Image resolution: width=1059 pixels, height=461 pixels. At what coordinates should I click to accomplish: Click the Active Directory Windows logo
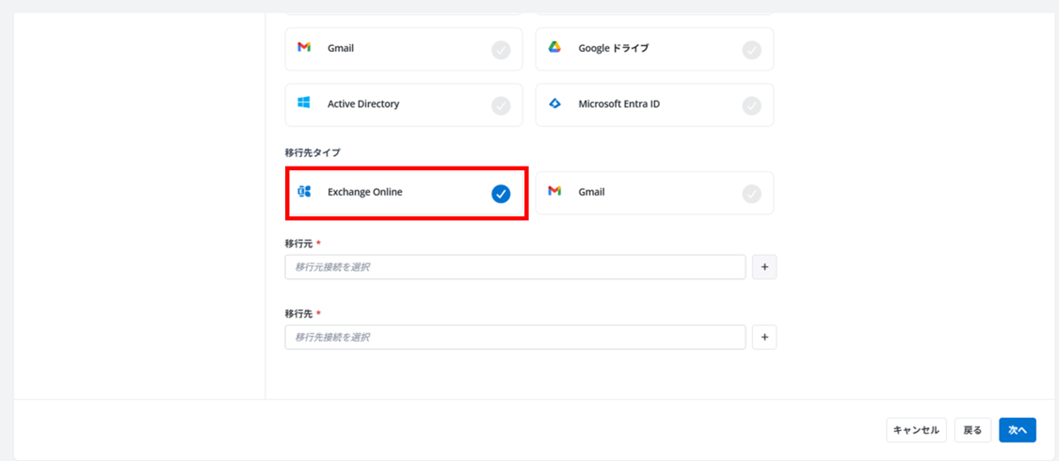[304, 103]
